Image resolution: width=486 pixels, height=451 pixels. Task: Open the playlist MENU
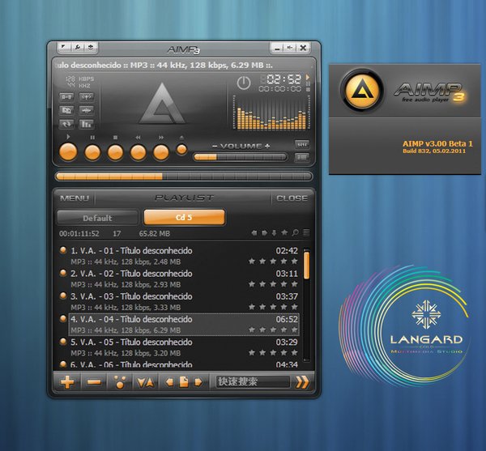[75, 198]
